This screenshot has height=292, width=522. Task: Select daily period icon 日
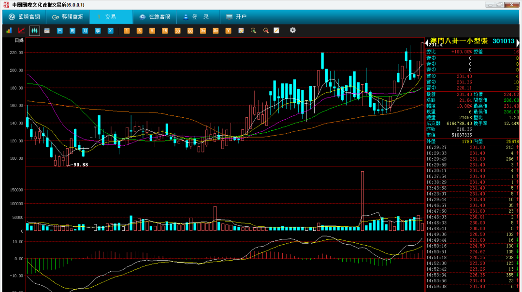59,30
